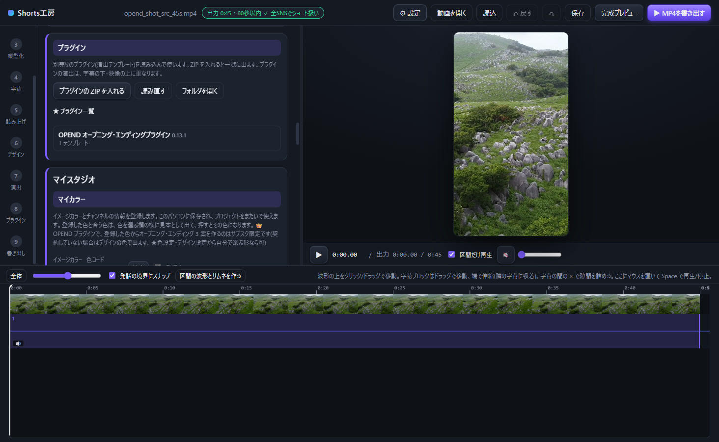The height and width of the screenshot is (442, 719).
Task: Toggle the preview mute speaker icon
Action: tap(506, 255)
